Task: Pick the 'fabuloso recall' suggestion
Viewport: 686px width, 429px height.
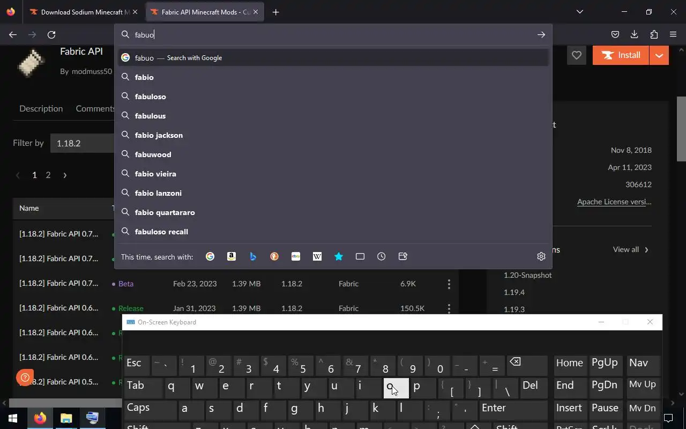Action: click(x=333, y=232)
